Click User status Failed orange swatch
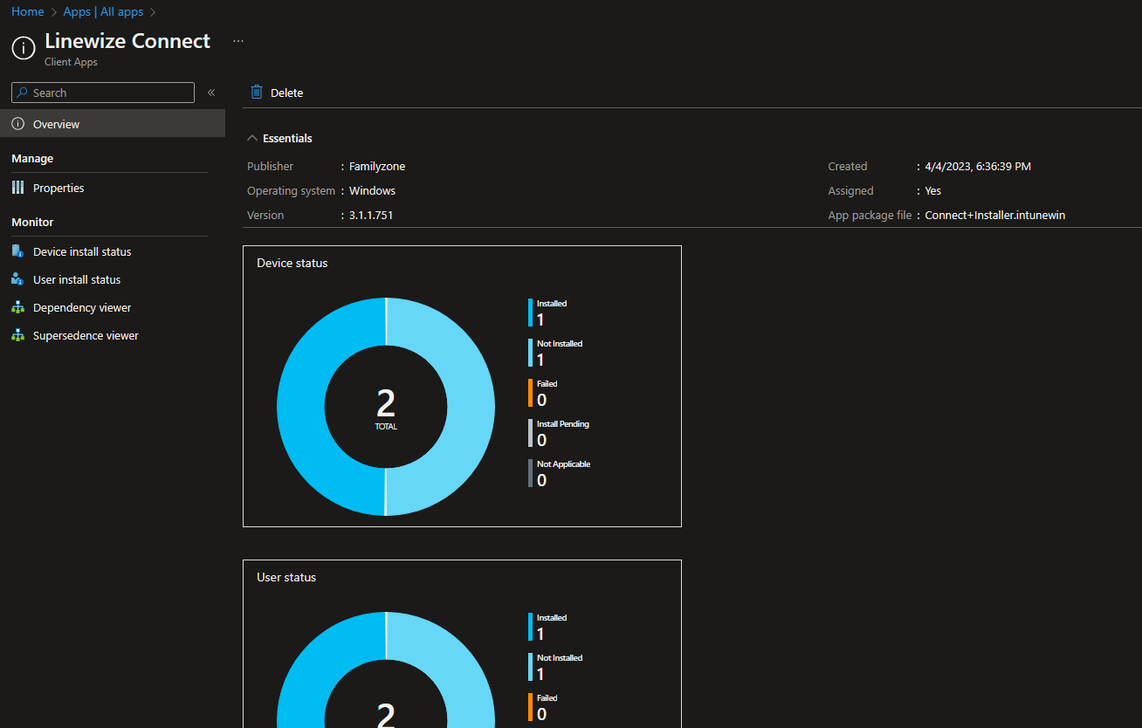This screenshot has width=1142, height=728. tap(530, 707)
